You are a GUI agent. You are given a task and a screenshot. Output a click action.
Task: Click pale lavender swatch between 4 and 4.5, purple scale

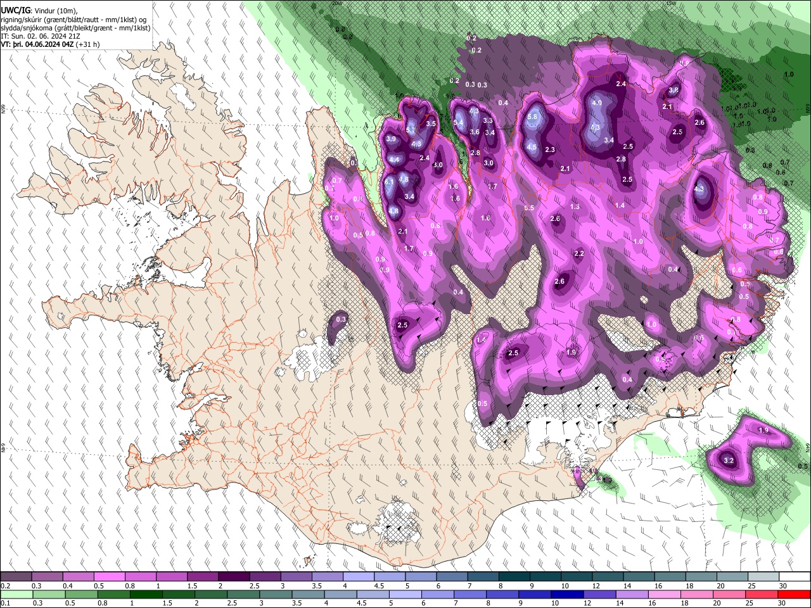[x=358, y=577]
